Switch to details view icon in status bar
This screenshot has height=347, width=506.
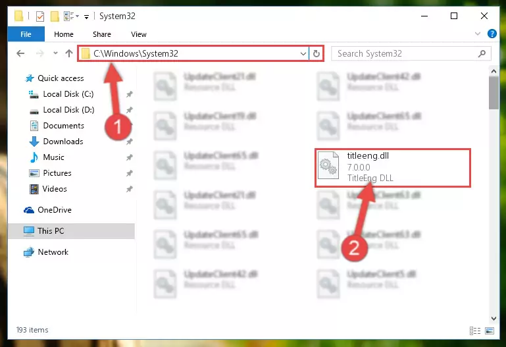pos(475,331)
